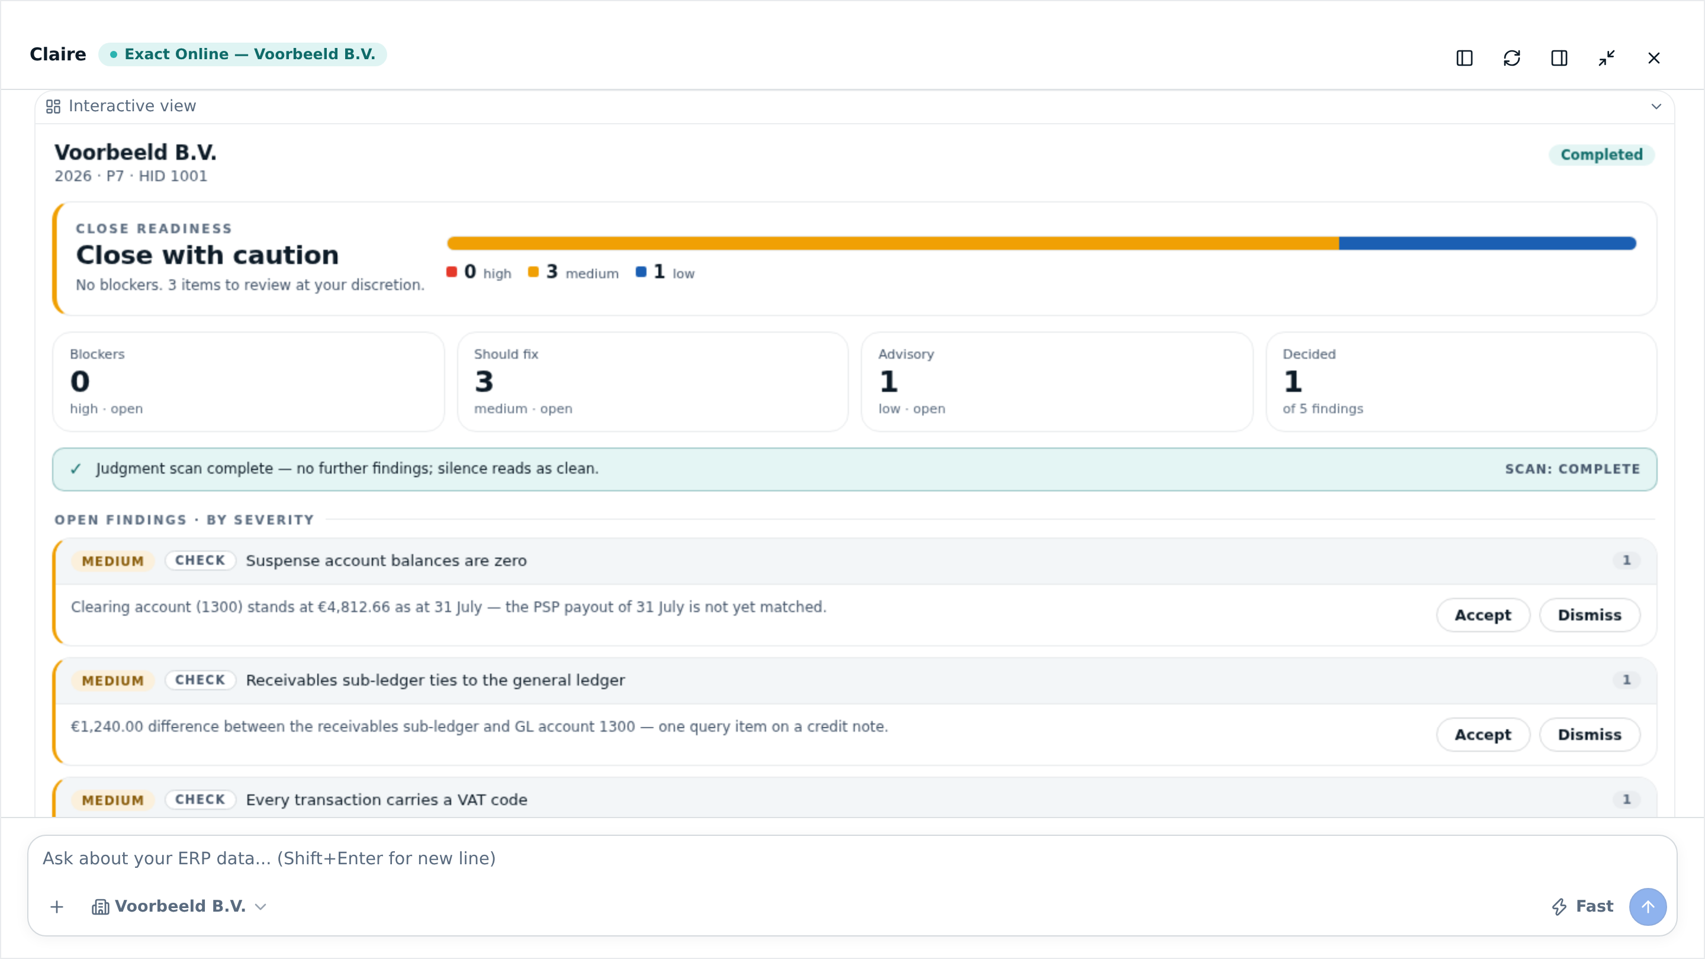Click the collapse window arrows icon
Image resolution: width=1705 pixels, height=959 pixels.
coord(1606,58)
